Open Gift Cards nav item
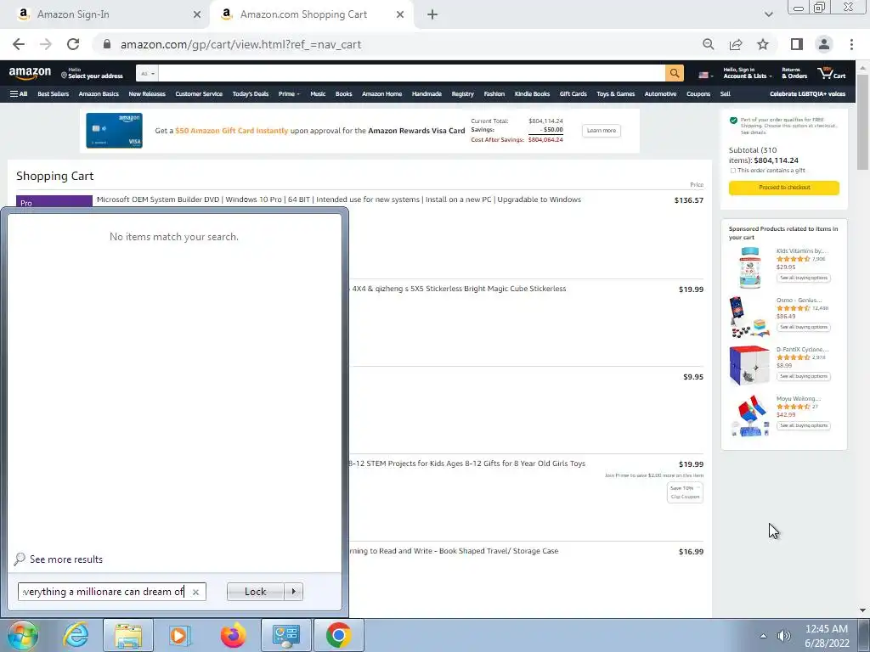This screenshot has height=652, width=870. [x=573, y=93]
